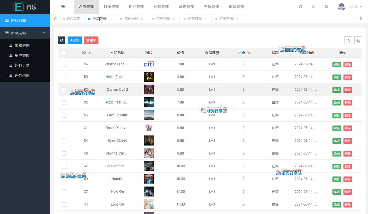The image size is (368, 214).
Task: Toggle fullscreen with the expand icon
Action: tap(326, 7)
